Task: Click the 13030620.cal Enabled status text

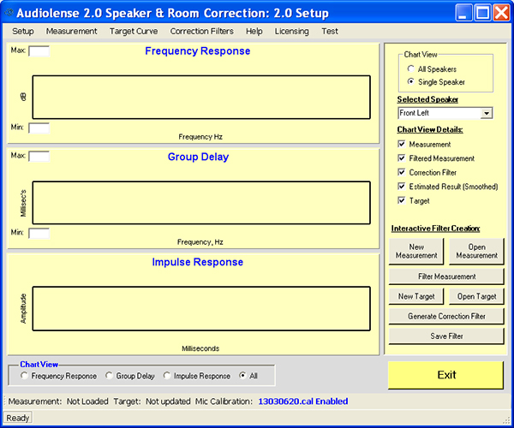Action: click(303, 401)
